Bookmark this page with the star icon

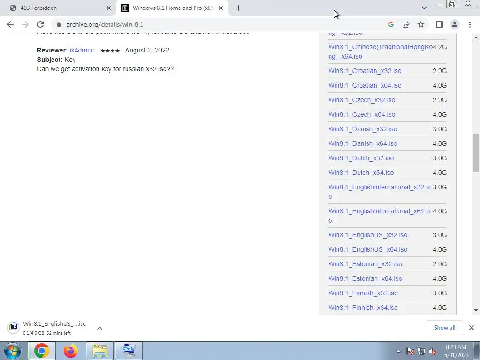pyautogui.click(x=421, y=24)
